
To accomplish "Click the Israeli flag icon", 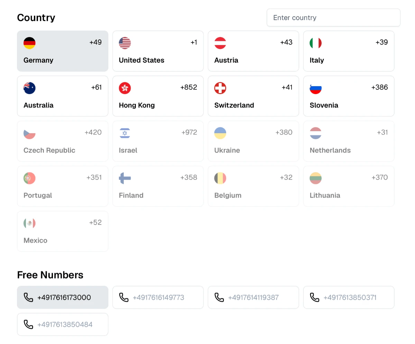I will 125,133.
